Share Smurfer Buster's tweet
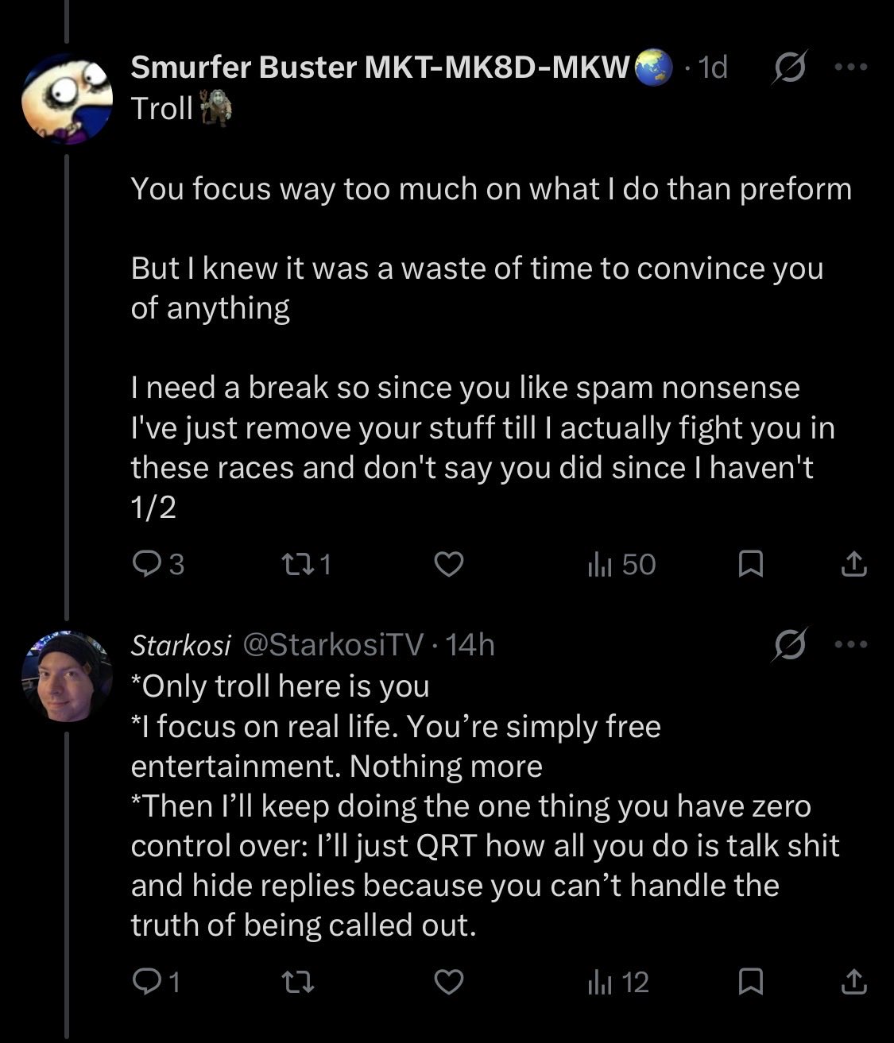The height and width of the screenshot is (1043, 894). (853, 564)
